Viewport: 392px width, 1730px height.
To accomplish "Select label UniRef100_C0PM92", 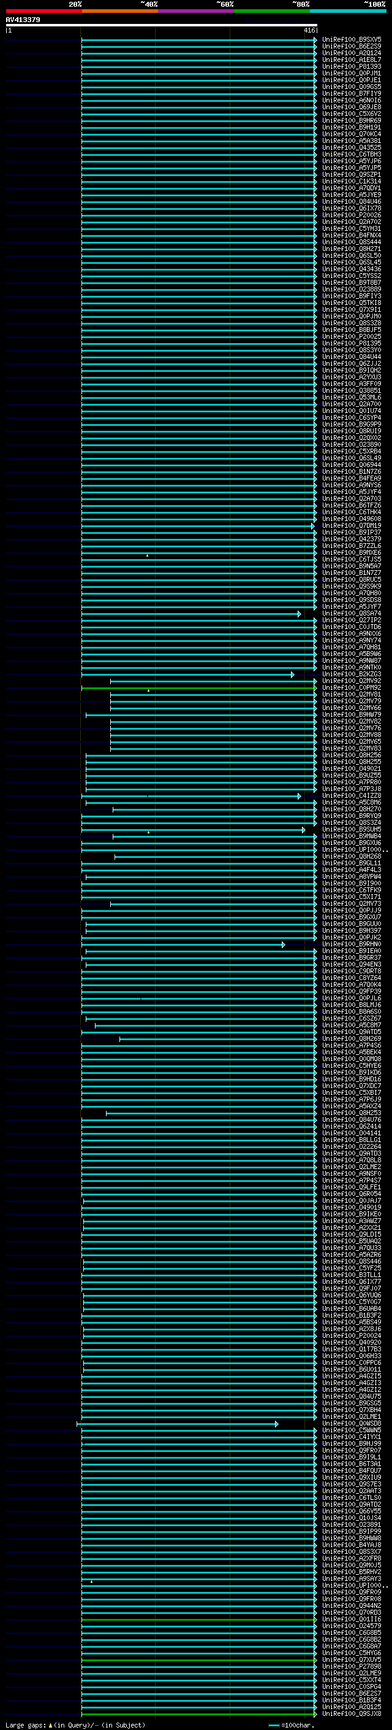I will coord(351,688).
